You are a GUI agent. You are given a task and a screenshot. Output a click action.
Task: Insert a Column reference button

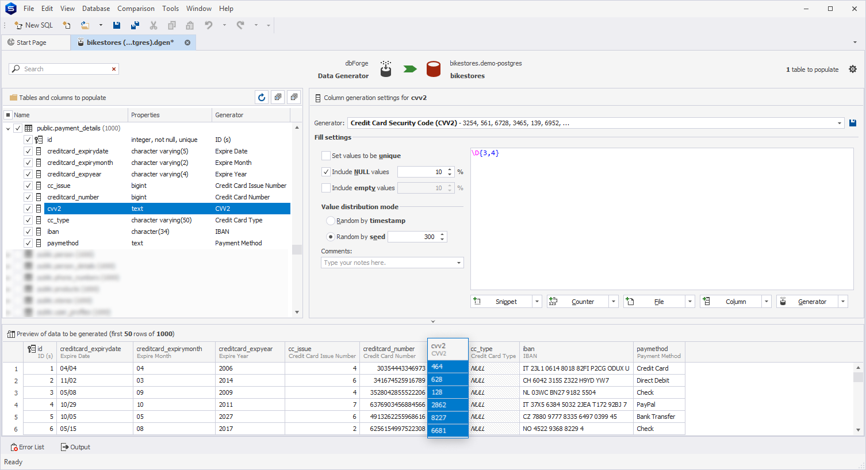(x=731, y=301)
